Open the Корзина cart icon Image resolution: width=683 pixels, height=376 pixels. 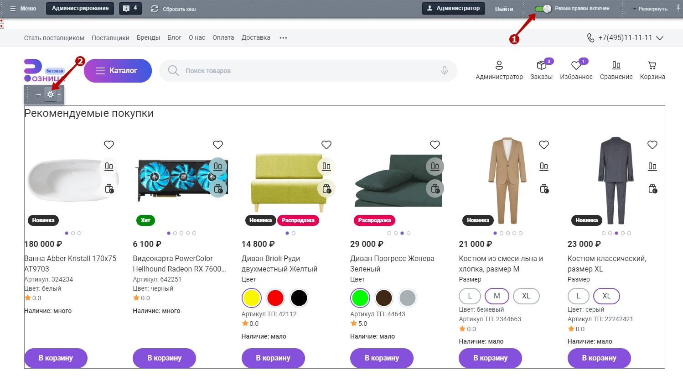(x=652, y=65)
